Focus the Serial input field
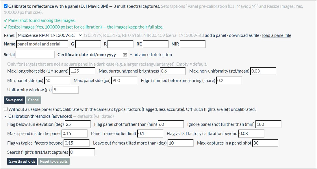The width and height of the screenshot is (317, 169). (x=35, y=55)
